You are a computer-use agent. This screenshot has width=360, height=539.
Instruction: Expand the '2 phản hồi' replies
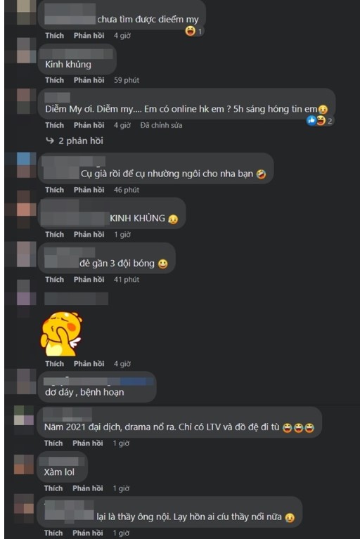pyautogui.click(x=80, y=141)
